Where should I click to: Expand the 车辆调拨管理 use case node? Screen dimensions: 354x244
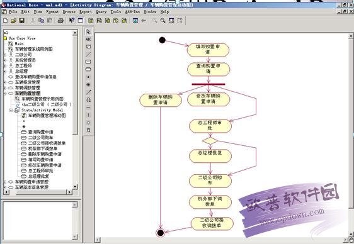(x=5, y=88)
